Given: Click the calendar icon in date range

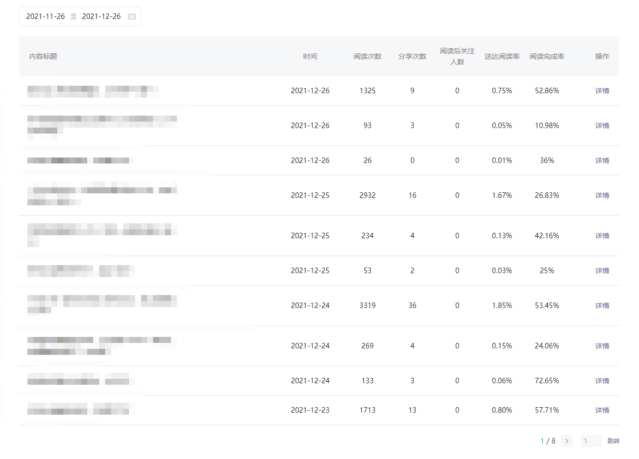Looking at the screenshot, I should pyautogui.click(x=132, y=16).
